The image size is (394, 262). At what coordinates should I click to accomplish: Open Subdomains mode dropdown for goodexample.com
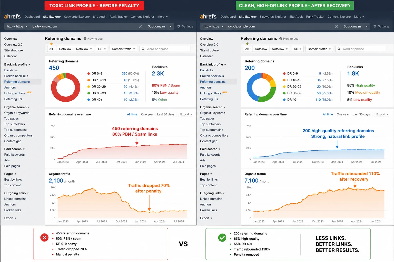click(356, 26)
